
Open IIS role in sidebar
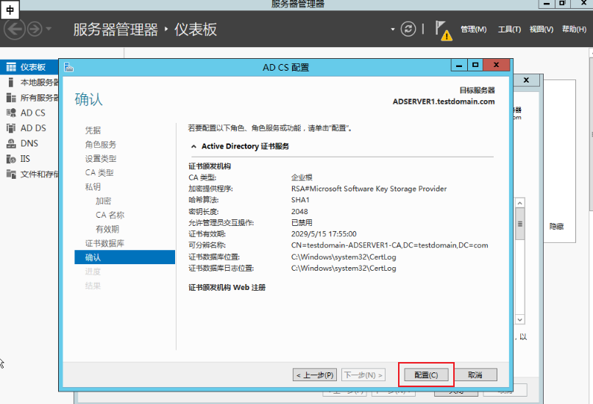coord(25,159)
